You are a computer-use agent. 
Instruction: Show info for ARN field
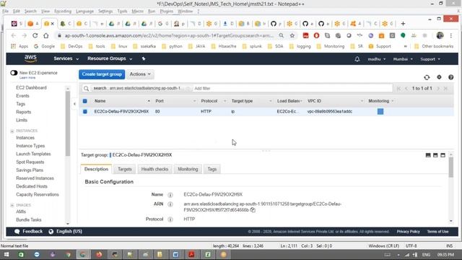click(170, 204)
